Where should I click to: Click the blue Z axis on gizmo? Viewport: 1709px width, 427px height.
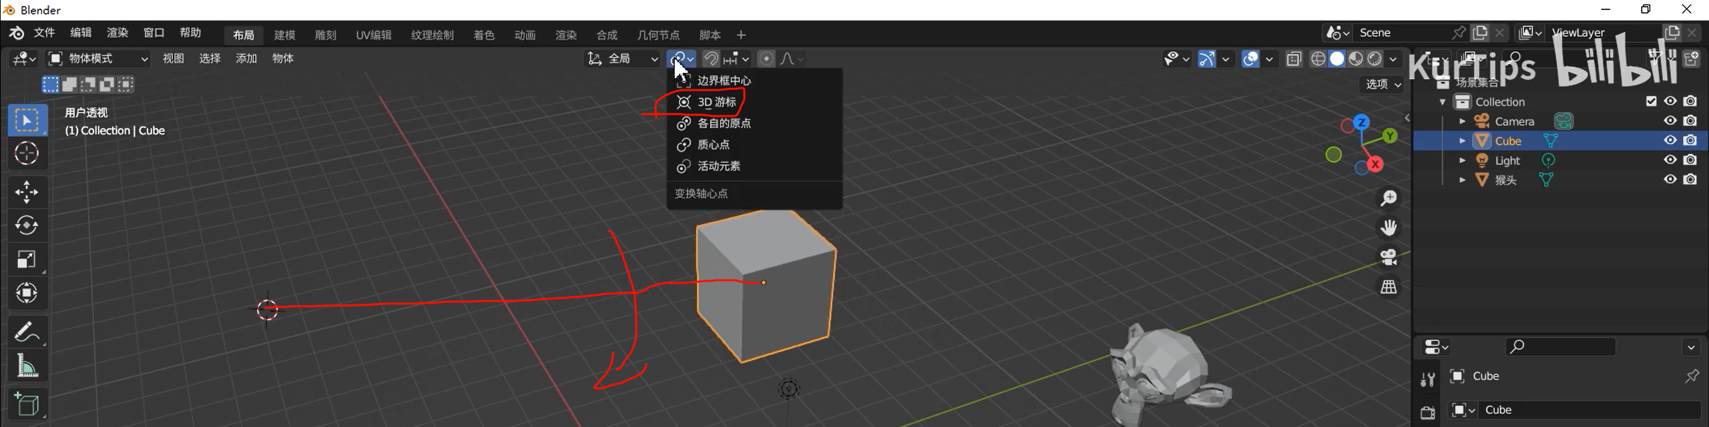tap(1361, 122)
